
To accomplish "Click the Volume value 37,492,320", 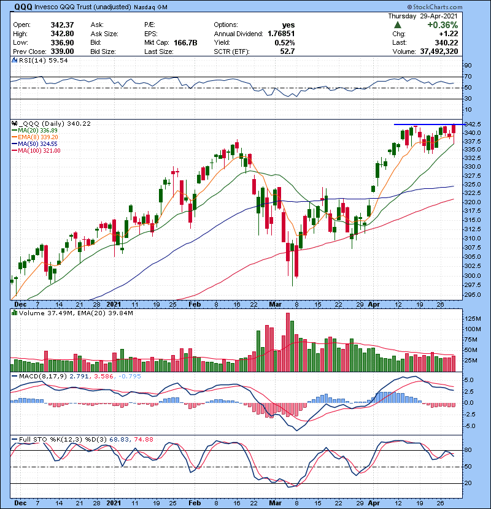I will click(x=439, y=52).
